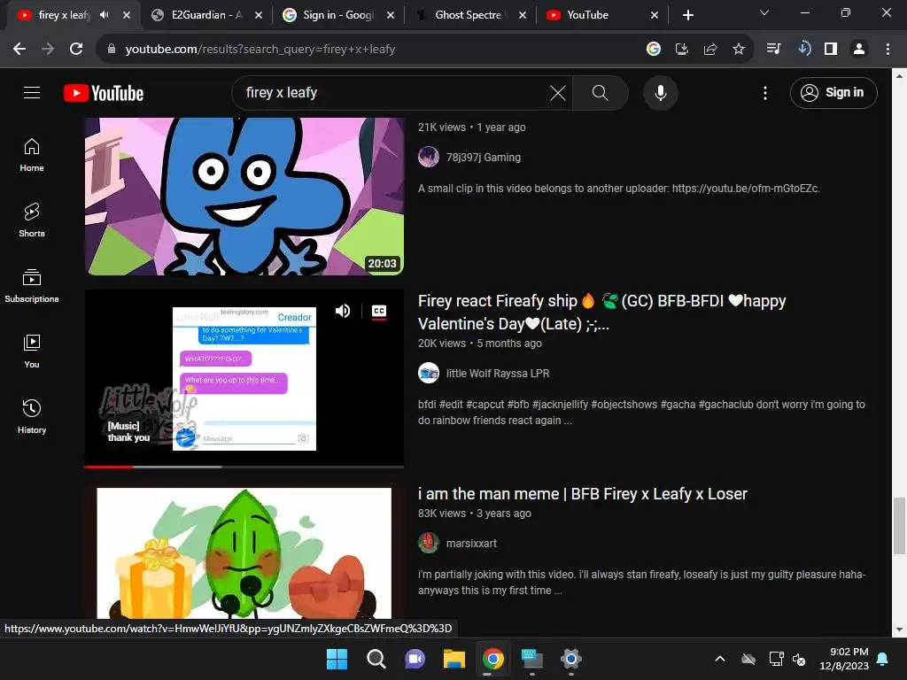Open the i am the man meme thumbnail
This screenshot has width=907, height=680.
coord(244,552)
